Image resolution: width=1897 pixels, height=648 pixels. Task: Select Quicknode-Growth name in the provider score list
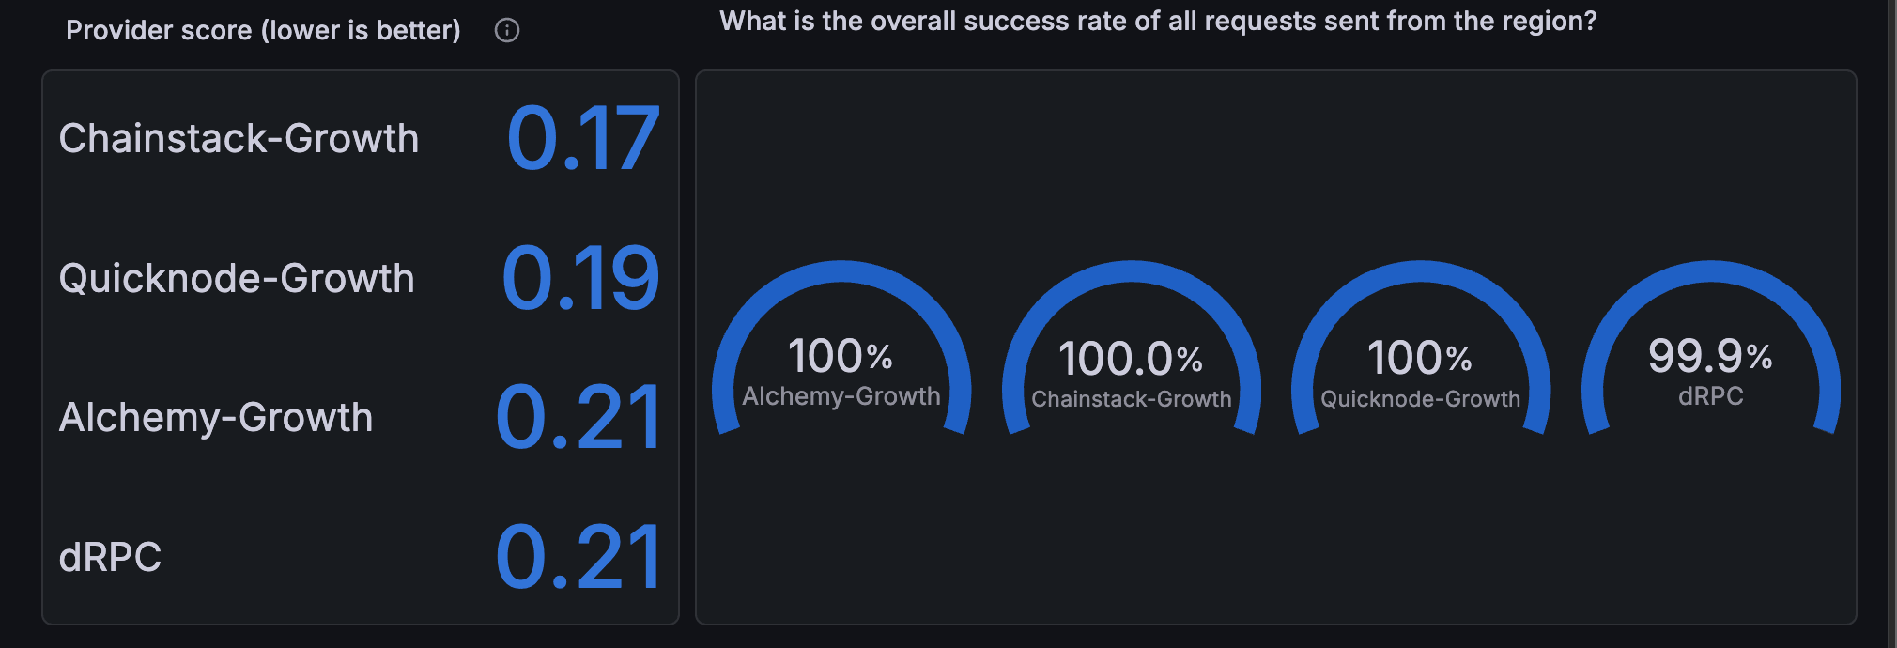point(237,279)
